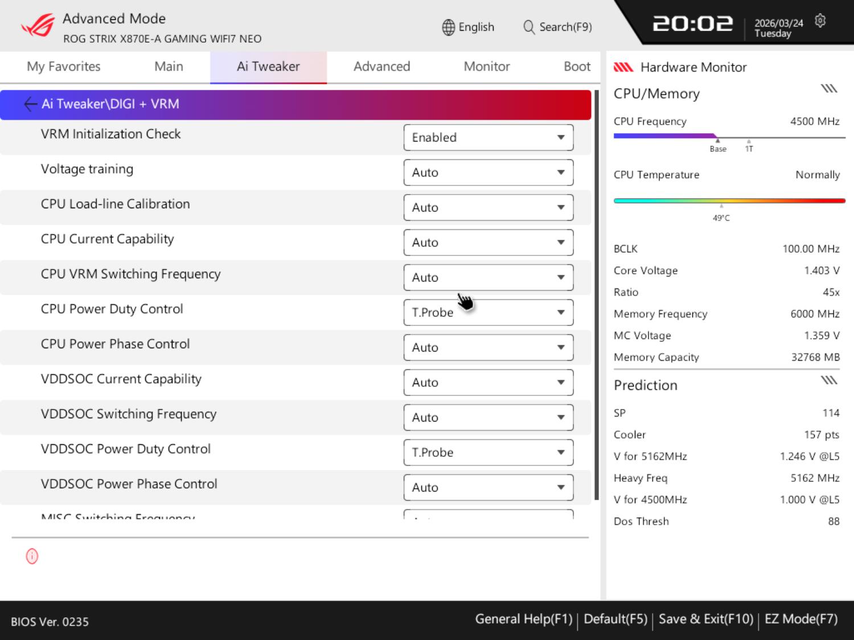The width and height of the screenshot is (854, 640).
Task: Collapse the CPU/Memory section stripe icon
Action: tap(828, 89)
